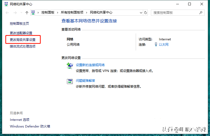Expand chevron after 所有控制面板项 breadcrumb
This screenshot has height=136, width=210.
point(87,13)
